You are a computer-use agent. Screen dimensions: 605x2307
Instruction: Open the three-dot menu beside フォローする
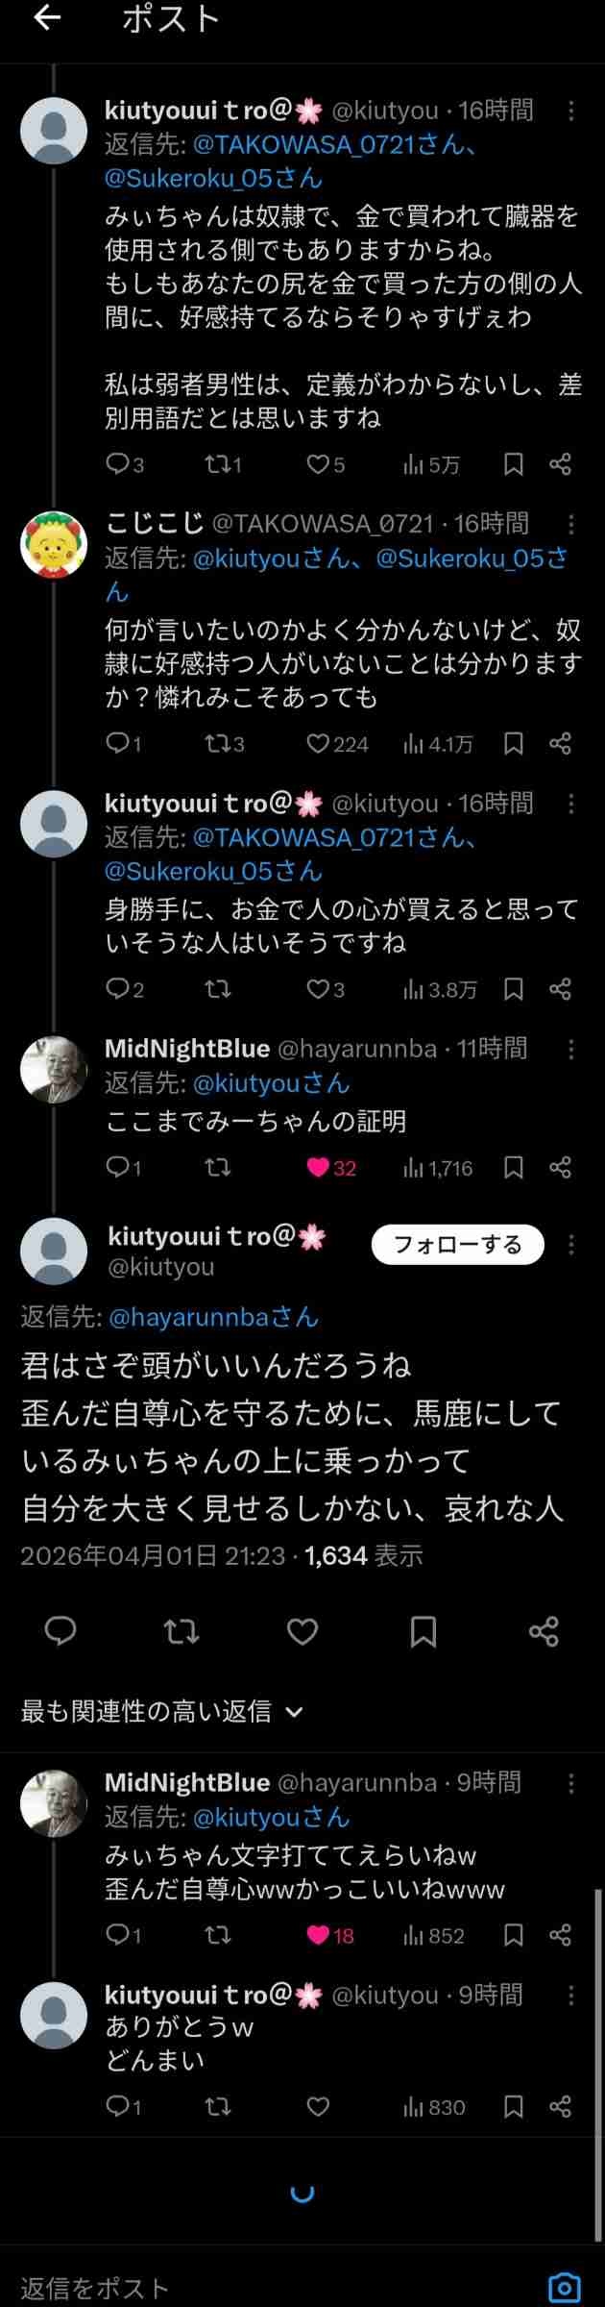571,1245
